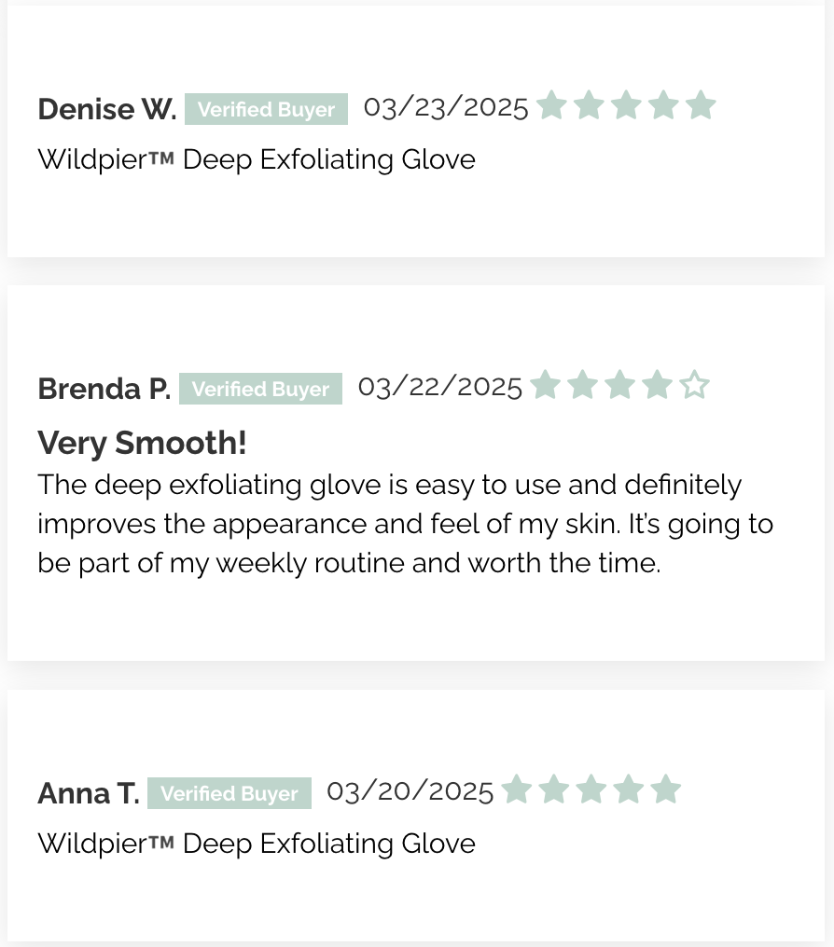Click the Verified Buyer badge next to Denise W.
The height and width of the screenshot is (947, 834).
pyautogui.click(x=266, y=109)
